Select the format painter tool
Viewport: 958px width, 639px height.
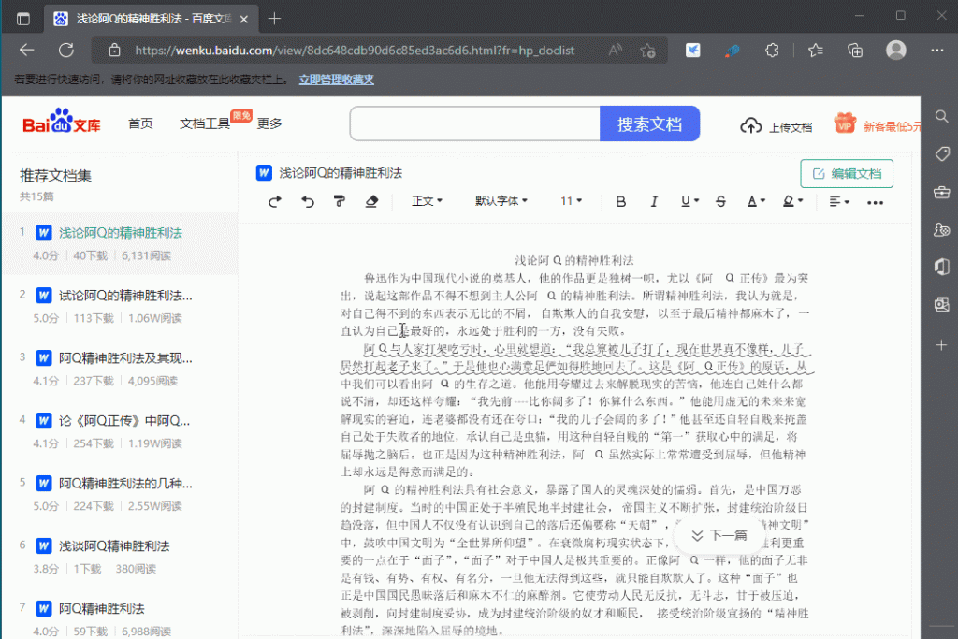340,201
